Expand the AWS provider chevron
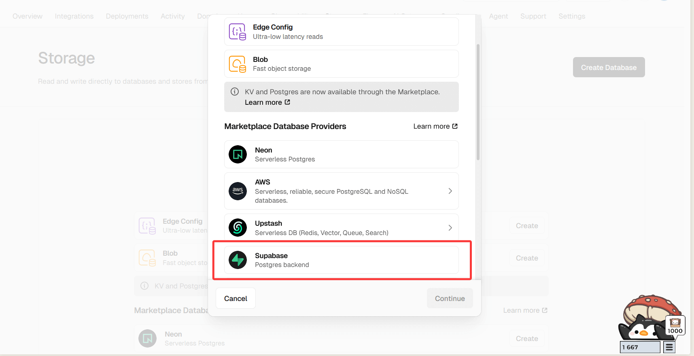Image resolution: width=694 pixels, height=356 pixels. coord(450,191)
